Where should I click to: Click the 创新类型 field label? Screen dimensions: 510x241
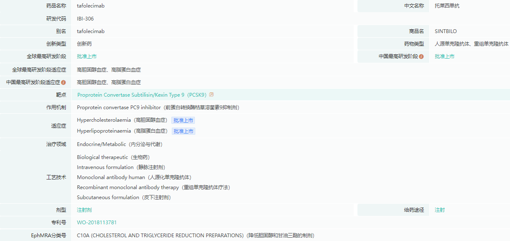point(56,44)
